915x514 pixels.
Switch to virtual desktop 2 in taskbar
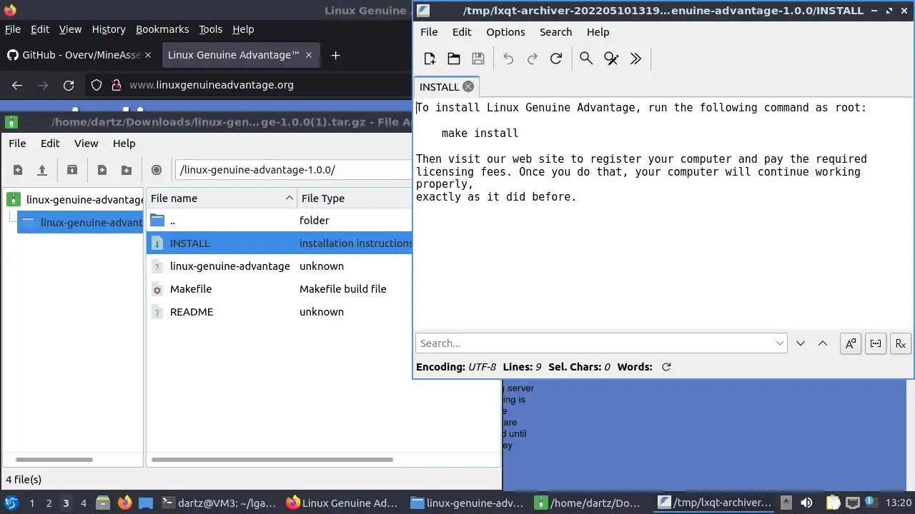[x=49, y=503]
